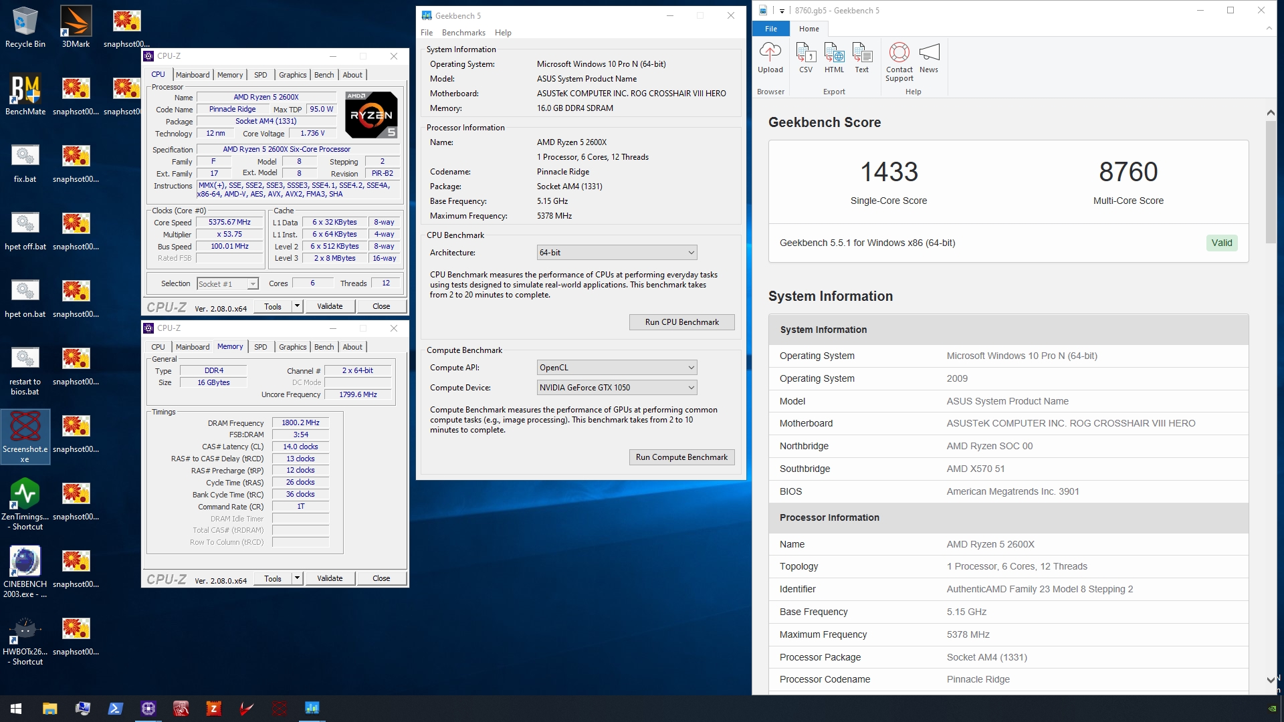This screenshot has height=722, width=1284.
Task: Click the Ryzen logo in CPU-Z
Action: point(371,114)
